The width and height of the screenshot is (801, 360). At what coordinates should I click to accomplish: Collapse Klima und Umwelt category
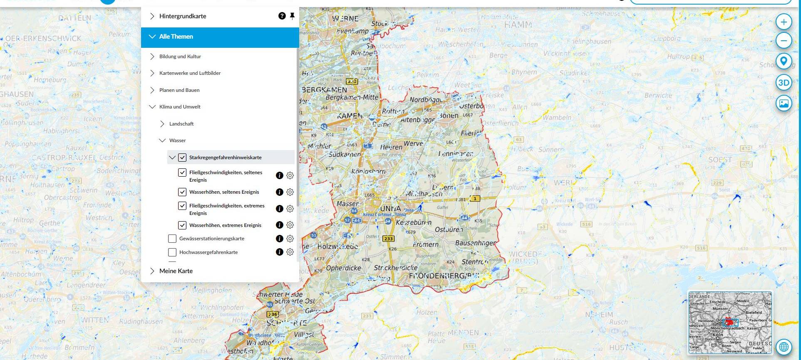(152, 107)
